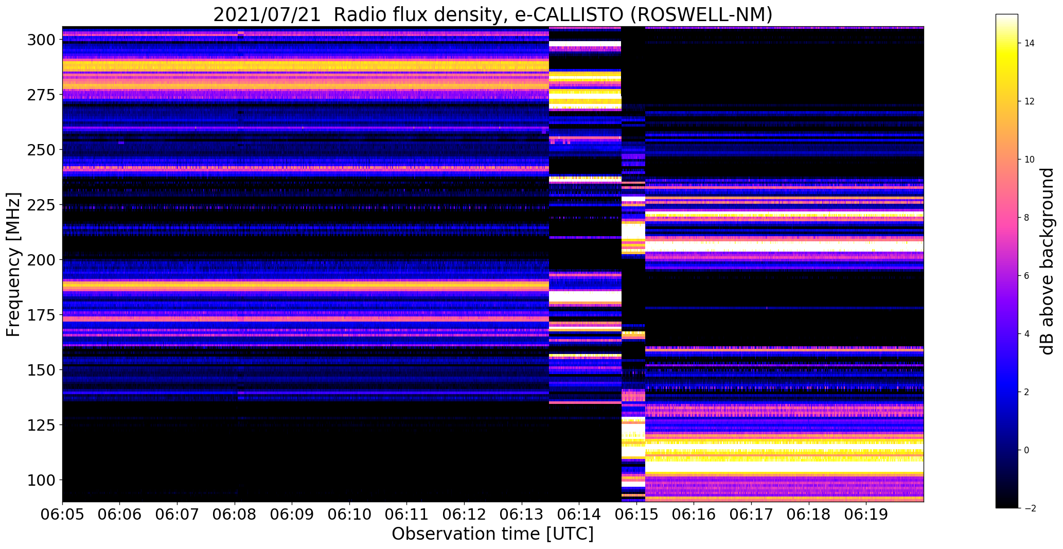Click the 06:06 time tick label
The width and height of the screenshot is (1063, 549).
click(x=120, y=515)
